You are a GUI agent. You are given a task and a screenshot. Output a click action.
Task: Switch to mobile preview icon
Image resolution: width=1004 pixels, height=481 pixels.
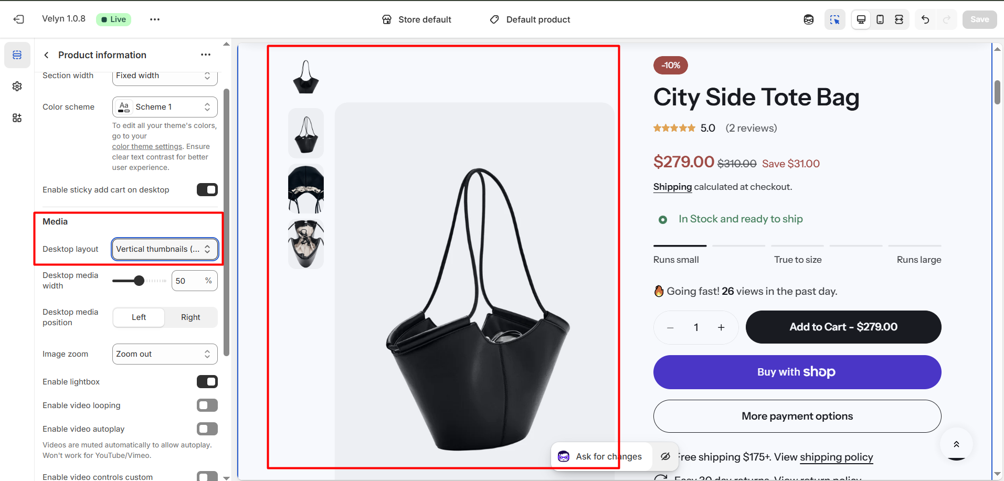pyautogui.click(x=880, y=19)
